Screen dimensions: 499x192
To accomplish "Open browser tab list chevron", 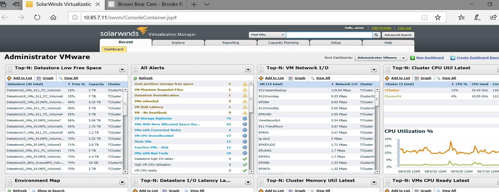I will pos(207,5).
